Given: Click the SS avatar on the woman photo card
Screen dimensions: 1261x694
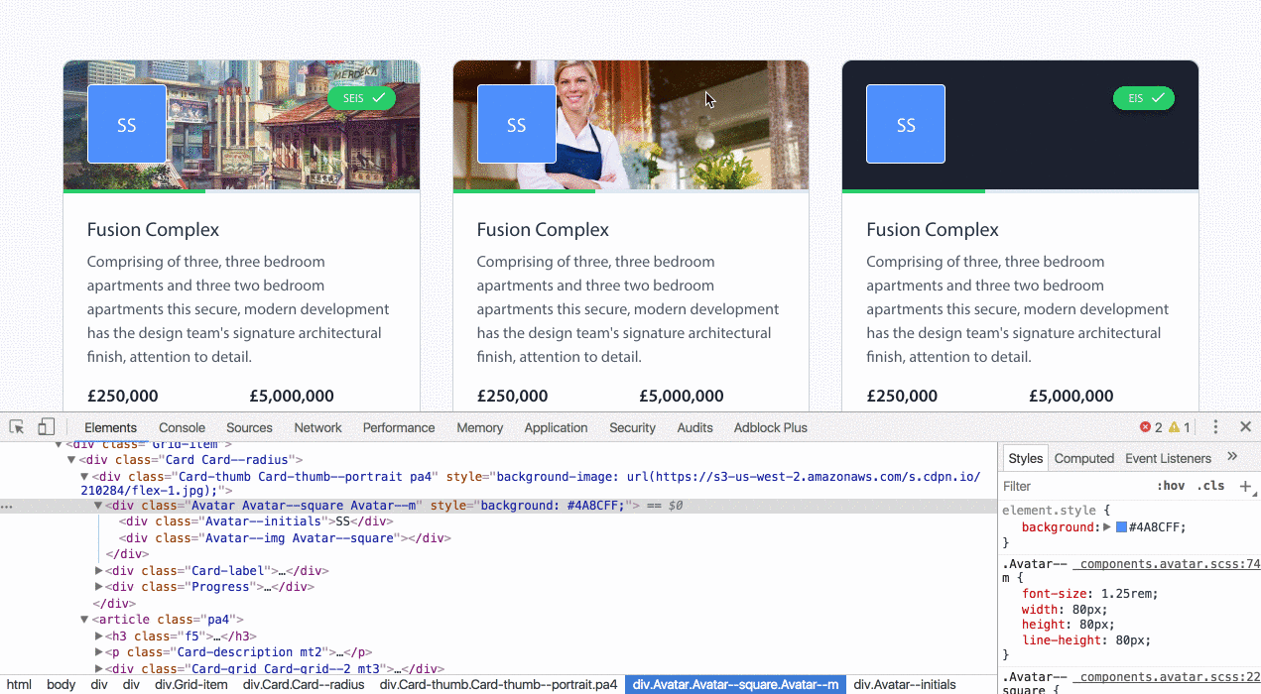Looking at the screenshot, I should [x=517, y=124].
